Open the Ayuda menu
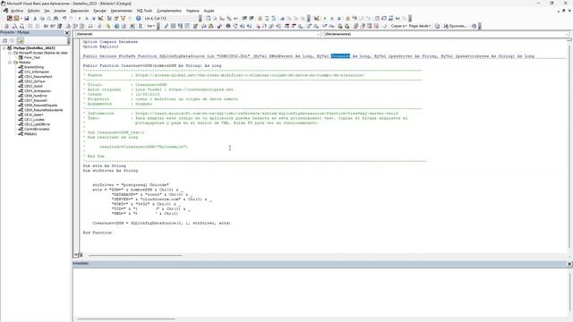Image resolution: width=573 pixels, height=322 pixels. [x=209, y=11]
